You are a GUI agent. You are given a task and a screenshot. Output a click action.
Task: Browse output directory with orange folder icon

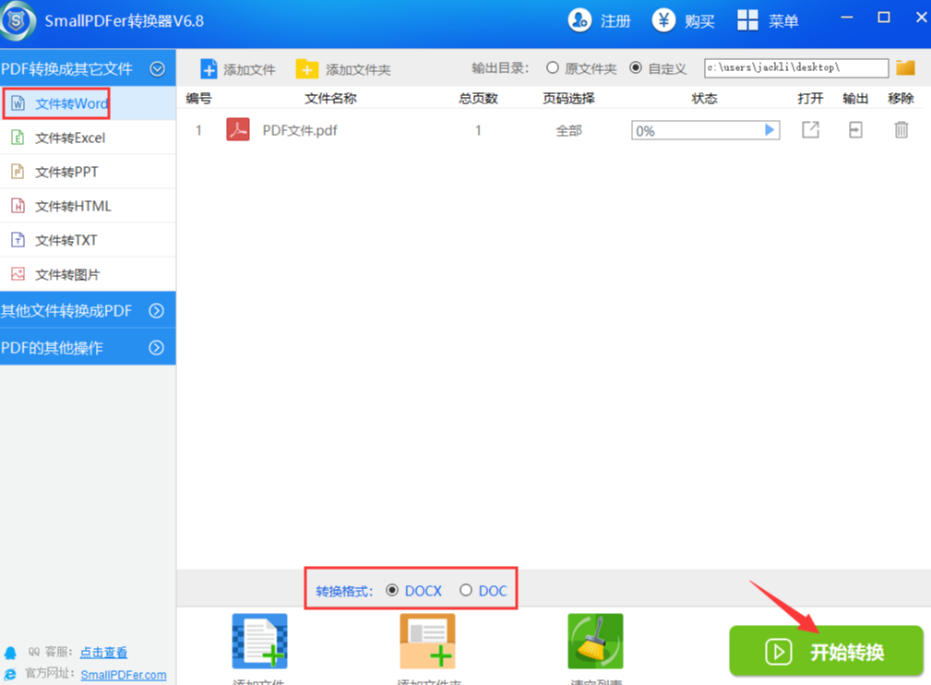(x=905, y=67)
